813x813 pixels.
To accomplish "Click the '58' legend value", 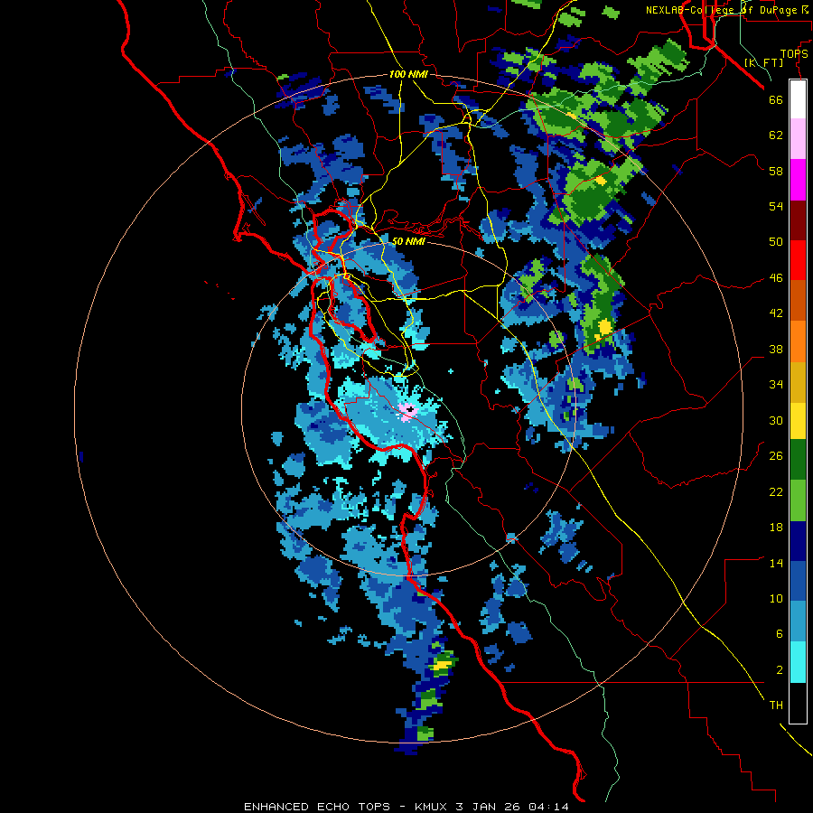I will coord(776,171).
